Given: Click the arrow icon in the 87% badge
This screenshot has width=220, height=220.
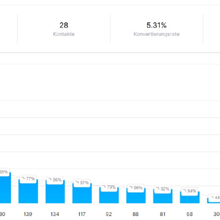Looking at the screenshot, I should tap(77, 182).
